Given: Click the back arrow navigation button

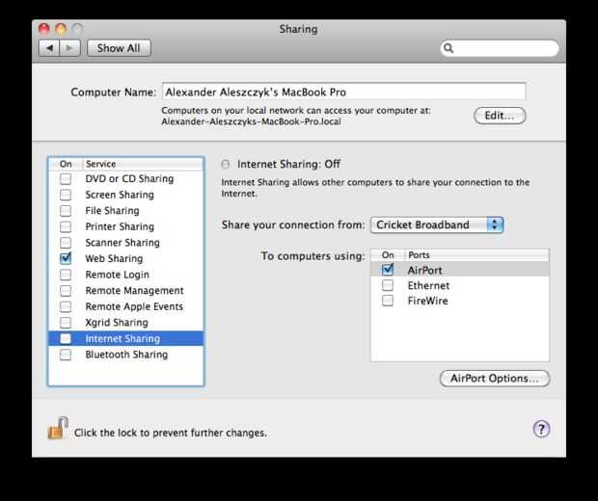Looking at the screenshot, I should [49, 48].
